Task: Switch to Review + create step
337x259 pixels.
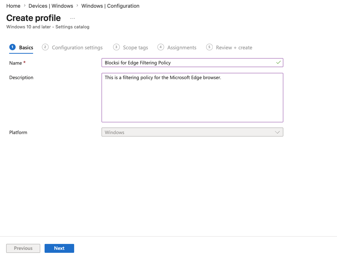Action: point(234,48)
